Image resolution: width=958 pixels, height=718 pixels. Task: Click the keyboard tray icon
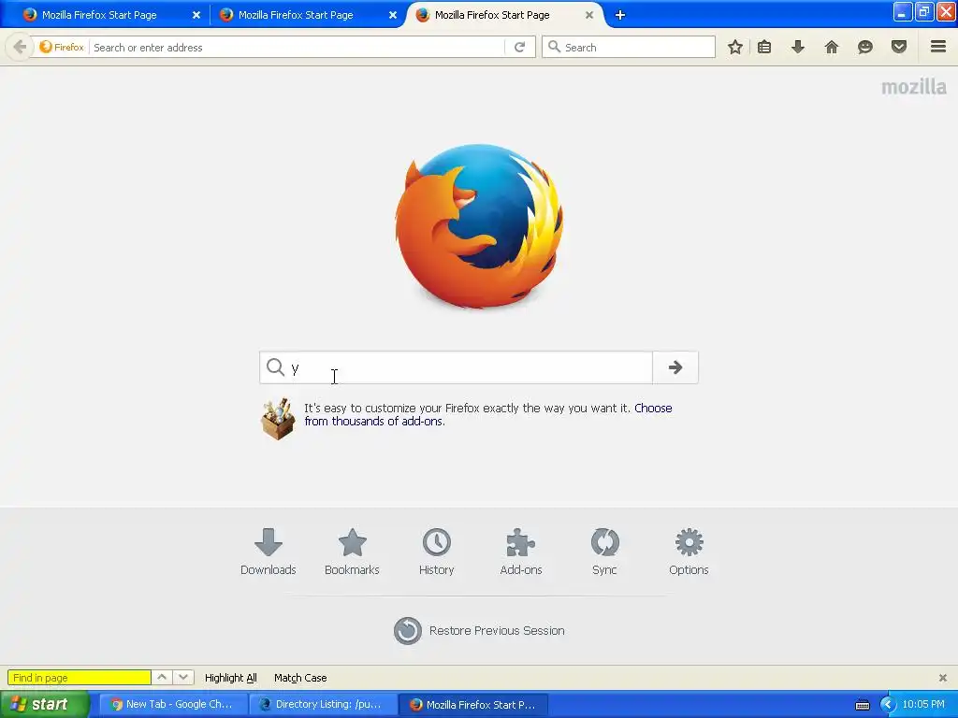point(862,705)
